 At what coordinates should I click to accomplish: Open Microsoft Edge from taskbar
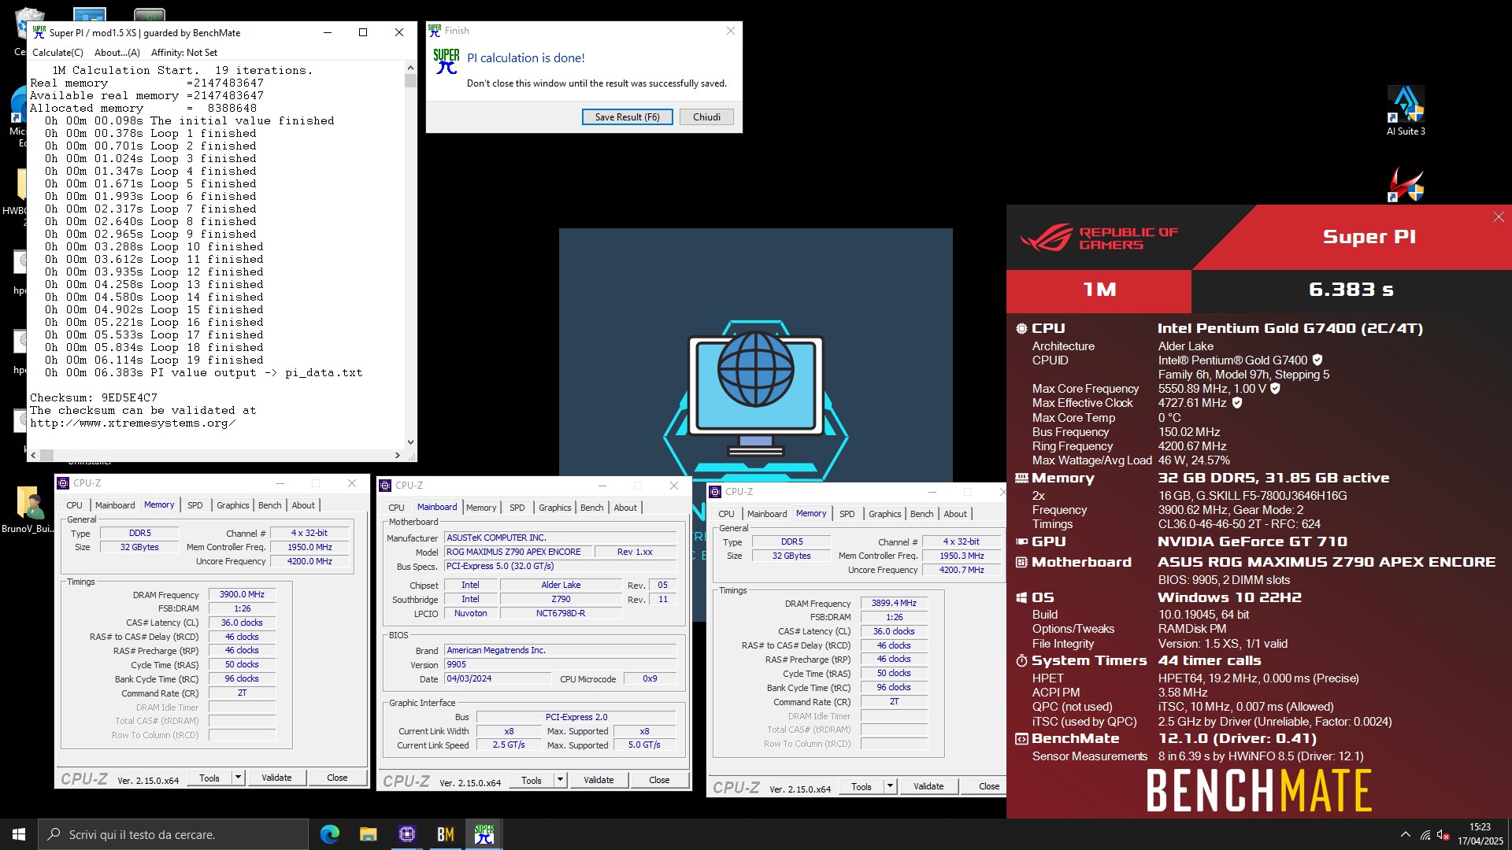[330, 834]
